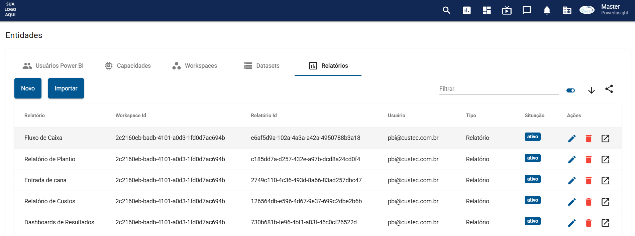Sort by the Relatório Id column header
Screen dimensions: 635x236
pos(264,115)
